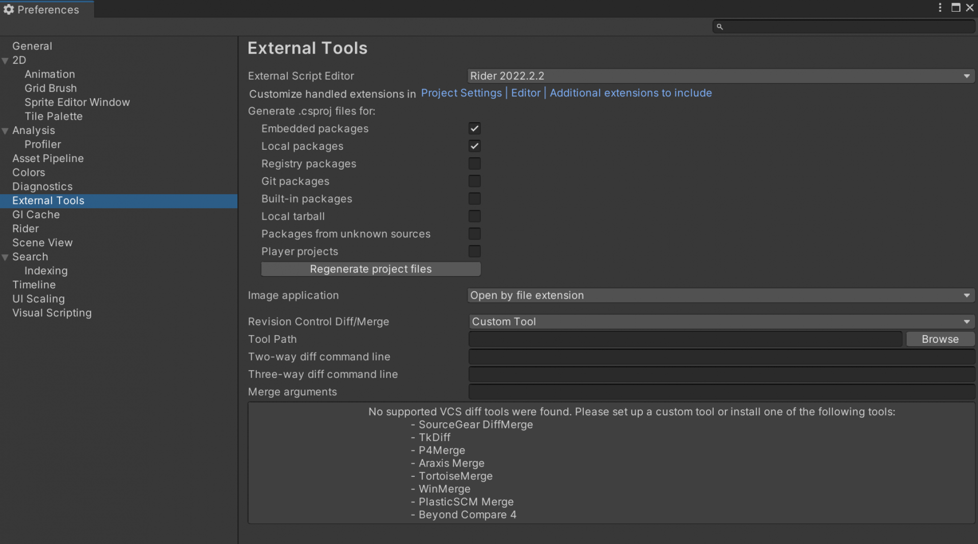The image size is (978, 544).
Task: Enable Packages from unknown sources checkbox
Action: click(474, 234)
